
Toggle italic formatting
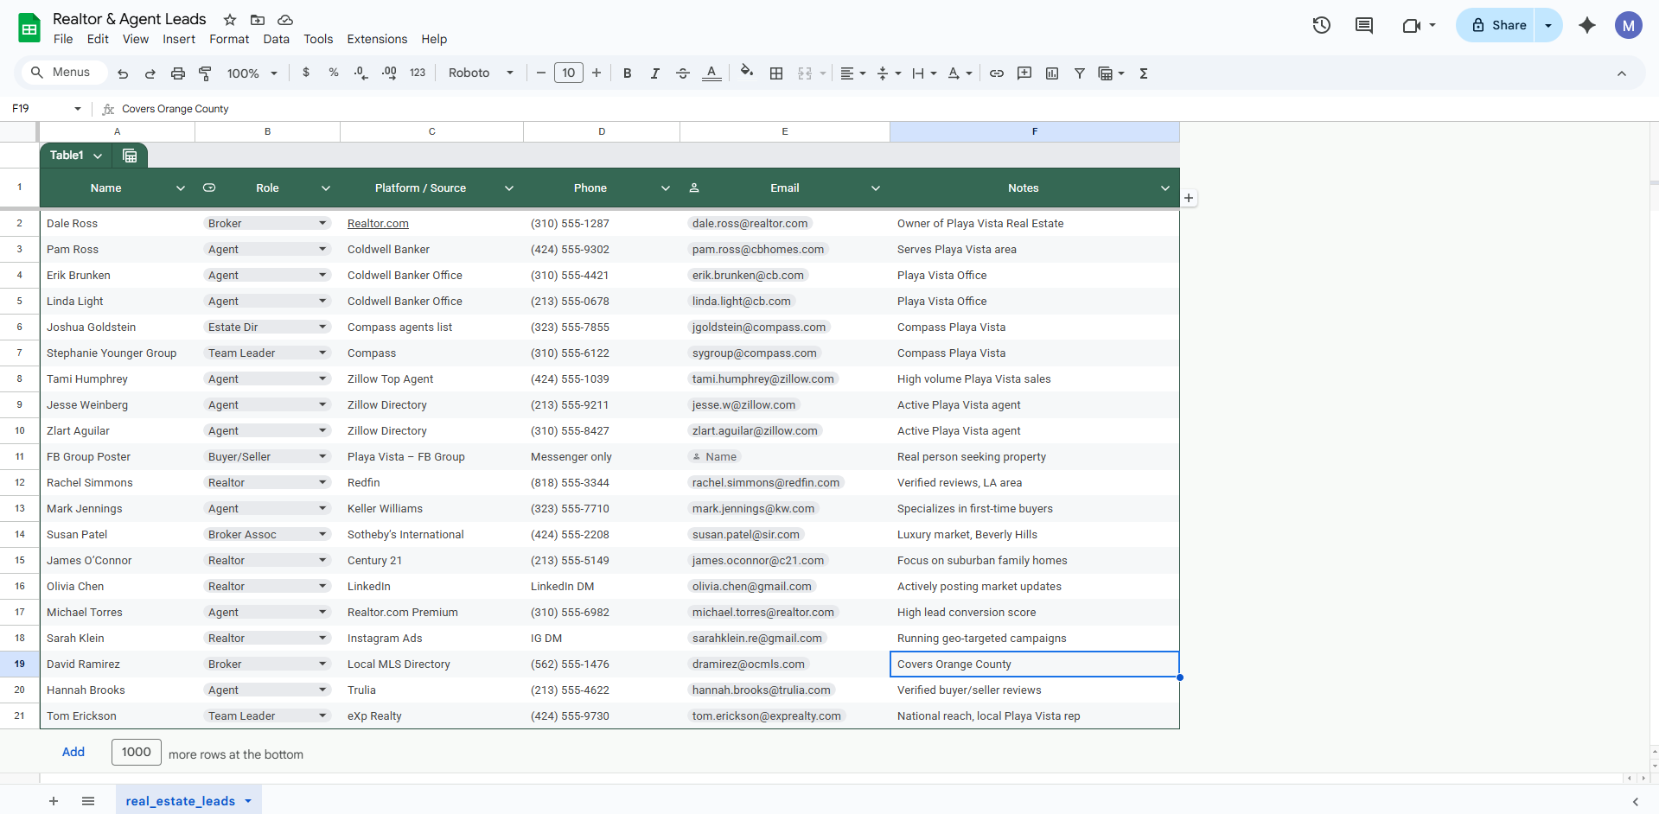654,73
